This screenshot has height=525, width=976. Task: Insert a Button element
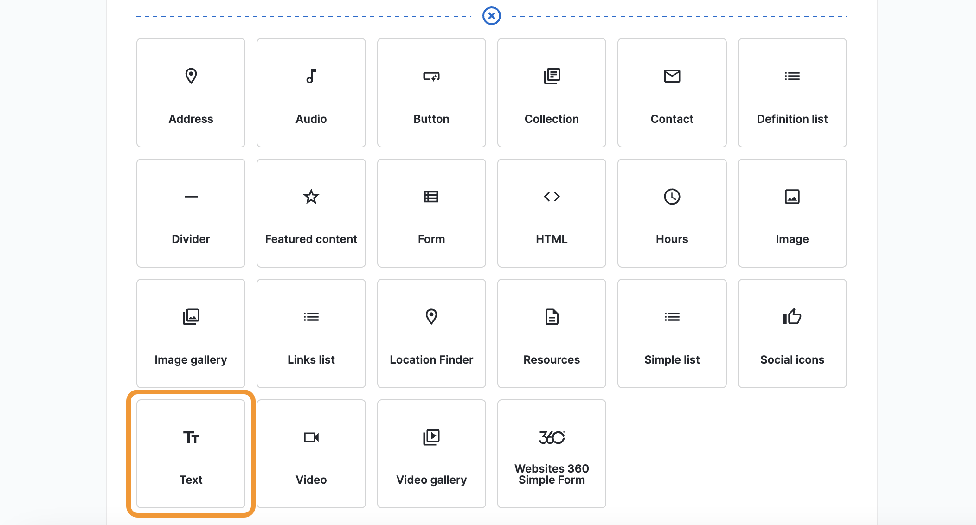tap(431, 93)
